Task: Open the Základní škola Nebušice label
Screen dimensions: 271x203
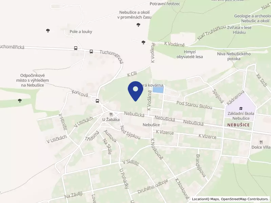Action: [x=241, y=116]
